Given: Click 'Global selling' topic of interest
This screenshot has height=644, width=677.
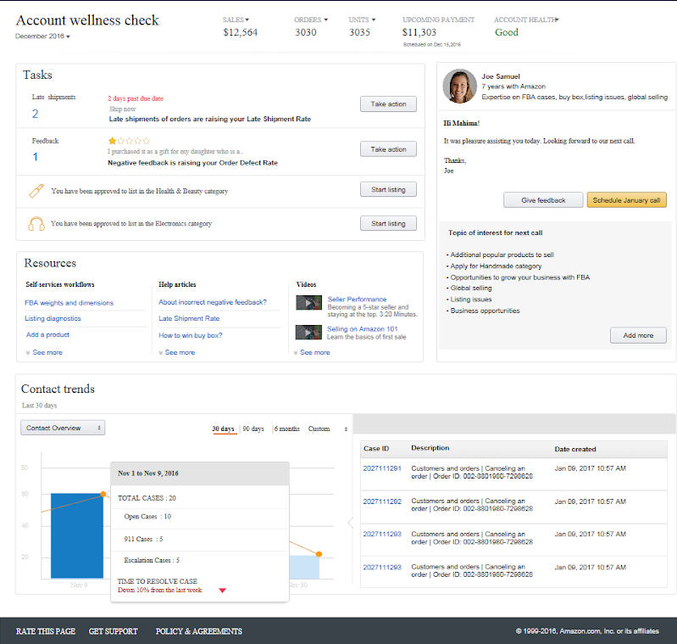Looking at the screenshot, I should pyautogui.click(x=470, y=288).
